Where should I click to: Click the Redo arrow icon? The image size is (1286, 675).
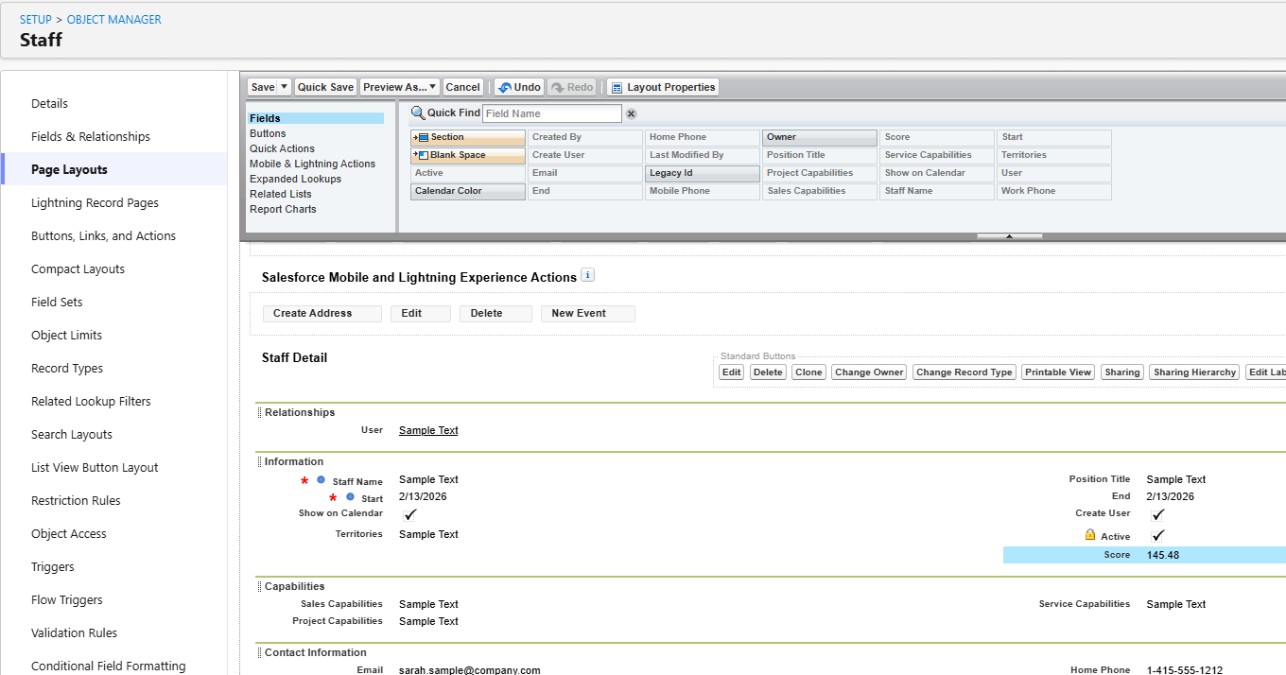(558, 87)
